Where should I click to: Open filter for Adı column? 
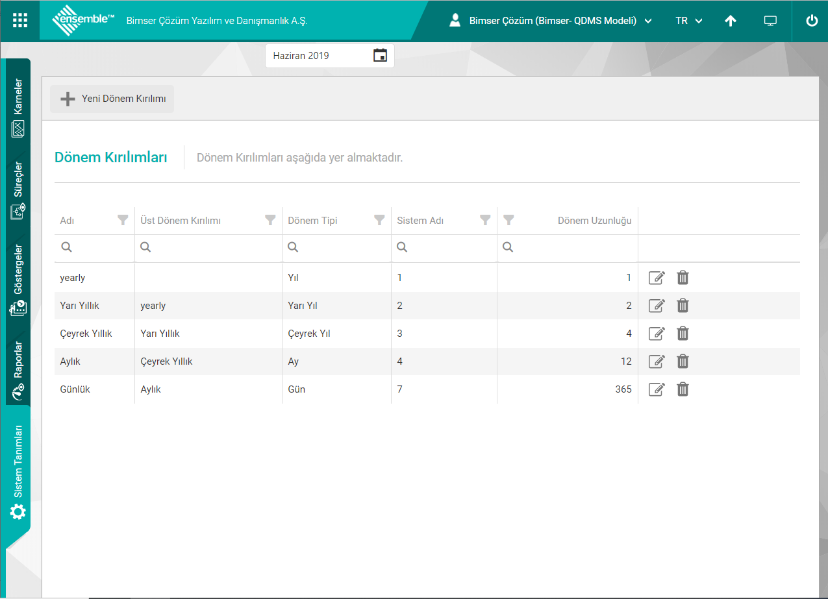point(123,221)
